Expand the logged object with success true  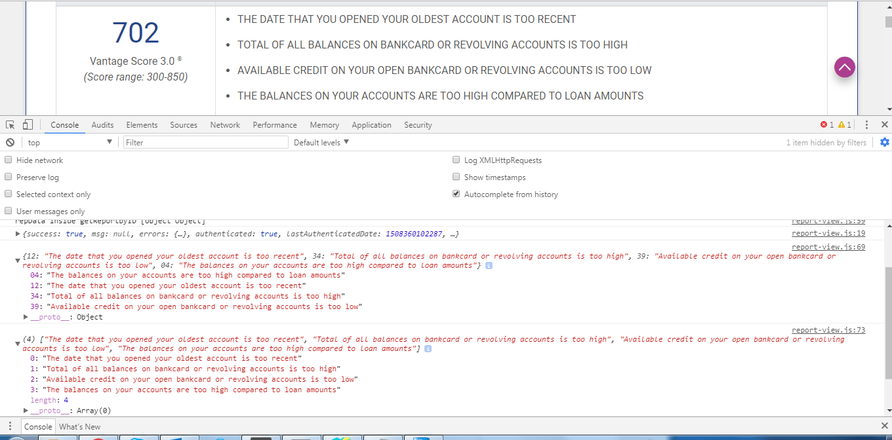tap(17, 234)
